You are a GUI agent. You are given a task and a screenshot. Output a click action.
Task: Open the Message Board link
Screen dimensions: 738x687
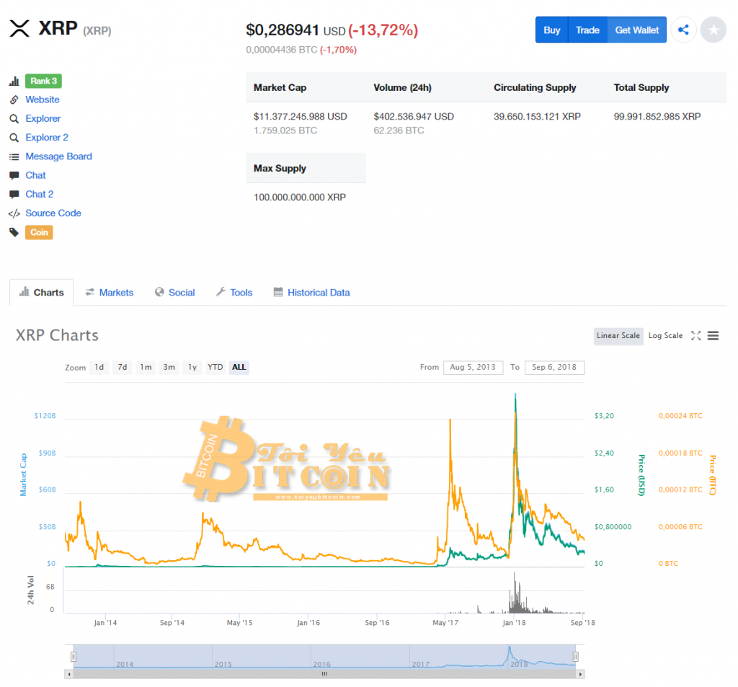tap(59, 156)
